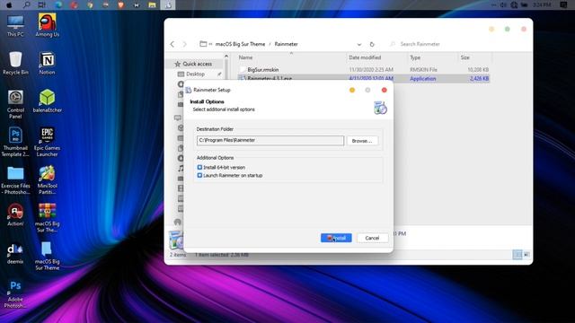
Task: Refresh the Rainmeter folder view
Action: pyautogui.click(x=372, y=44)
